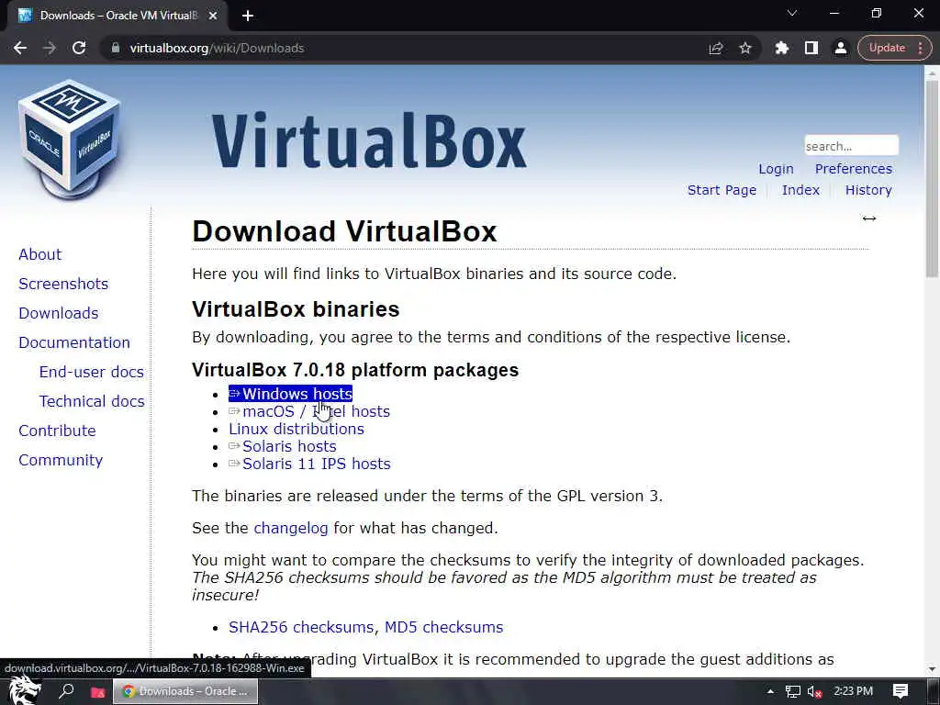Download the Windows hosts package
The width and height of the screenshot is (940, 705).
[x=291, y=394]
